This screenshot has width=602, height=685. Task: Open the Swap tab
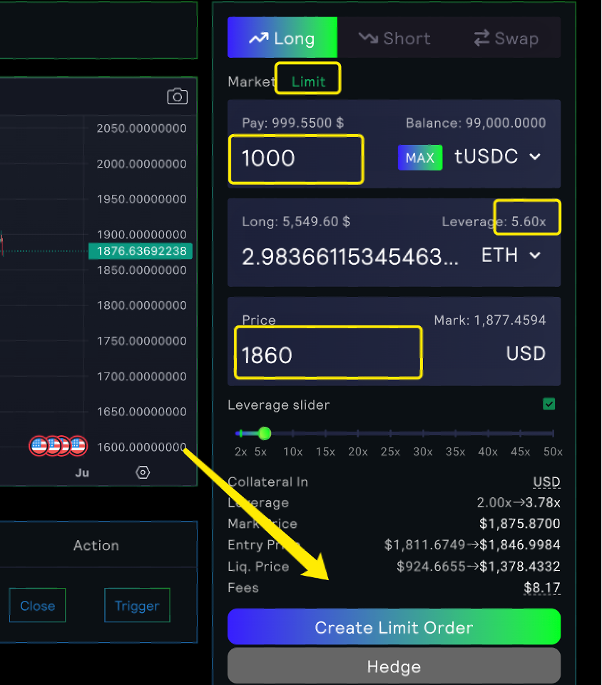coord(506,39)
